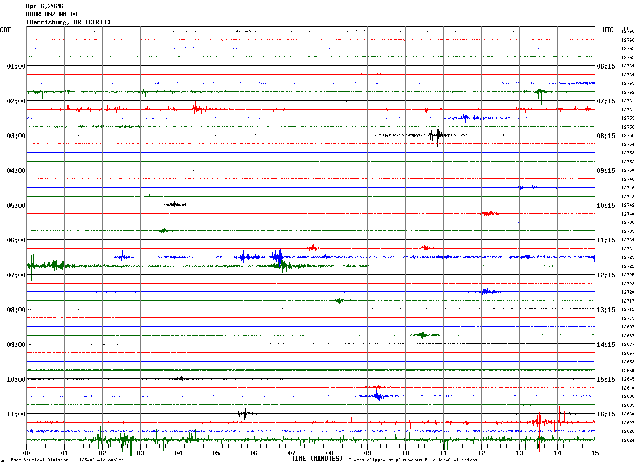Select the 02:00 CDT row label

click(x=16, y=101)
